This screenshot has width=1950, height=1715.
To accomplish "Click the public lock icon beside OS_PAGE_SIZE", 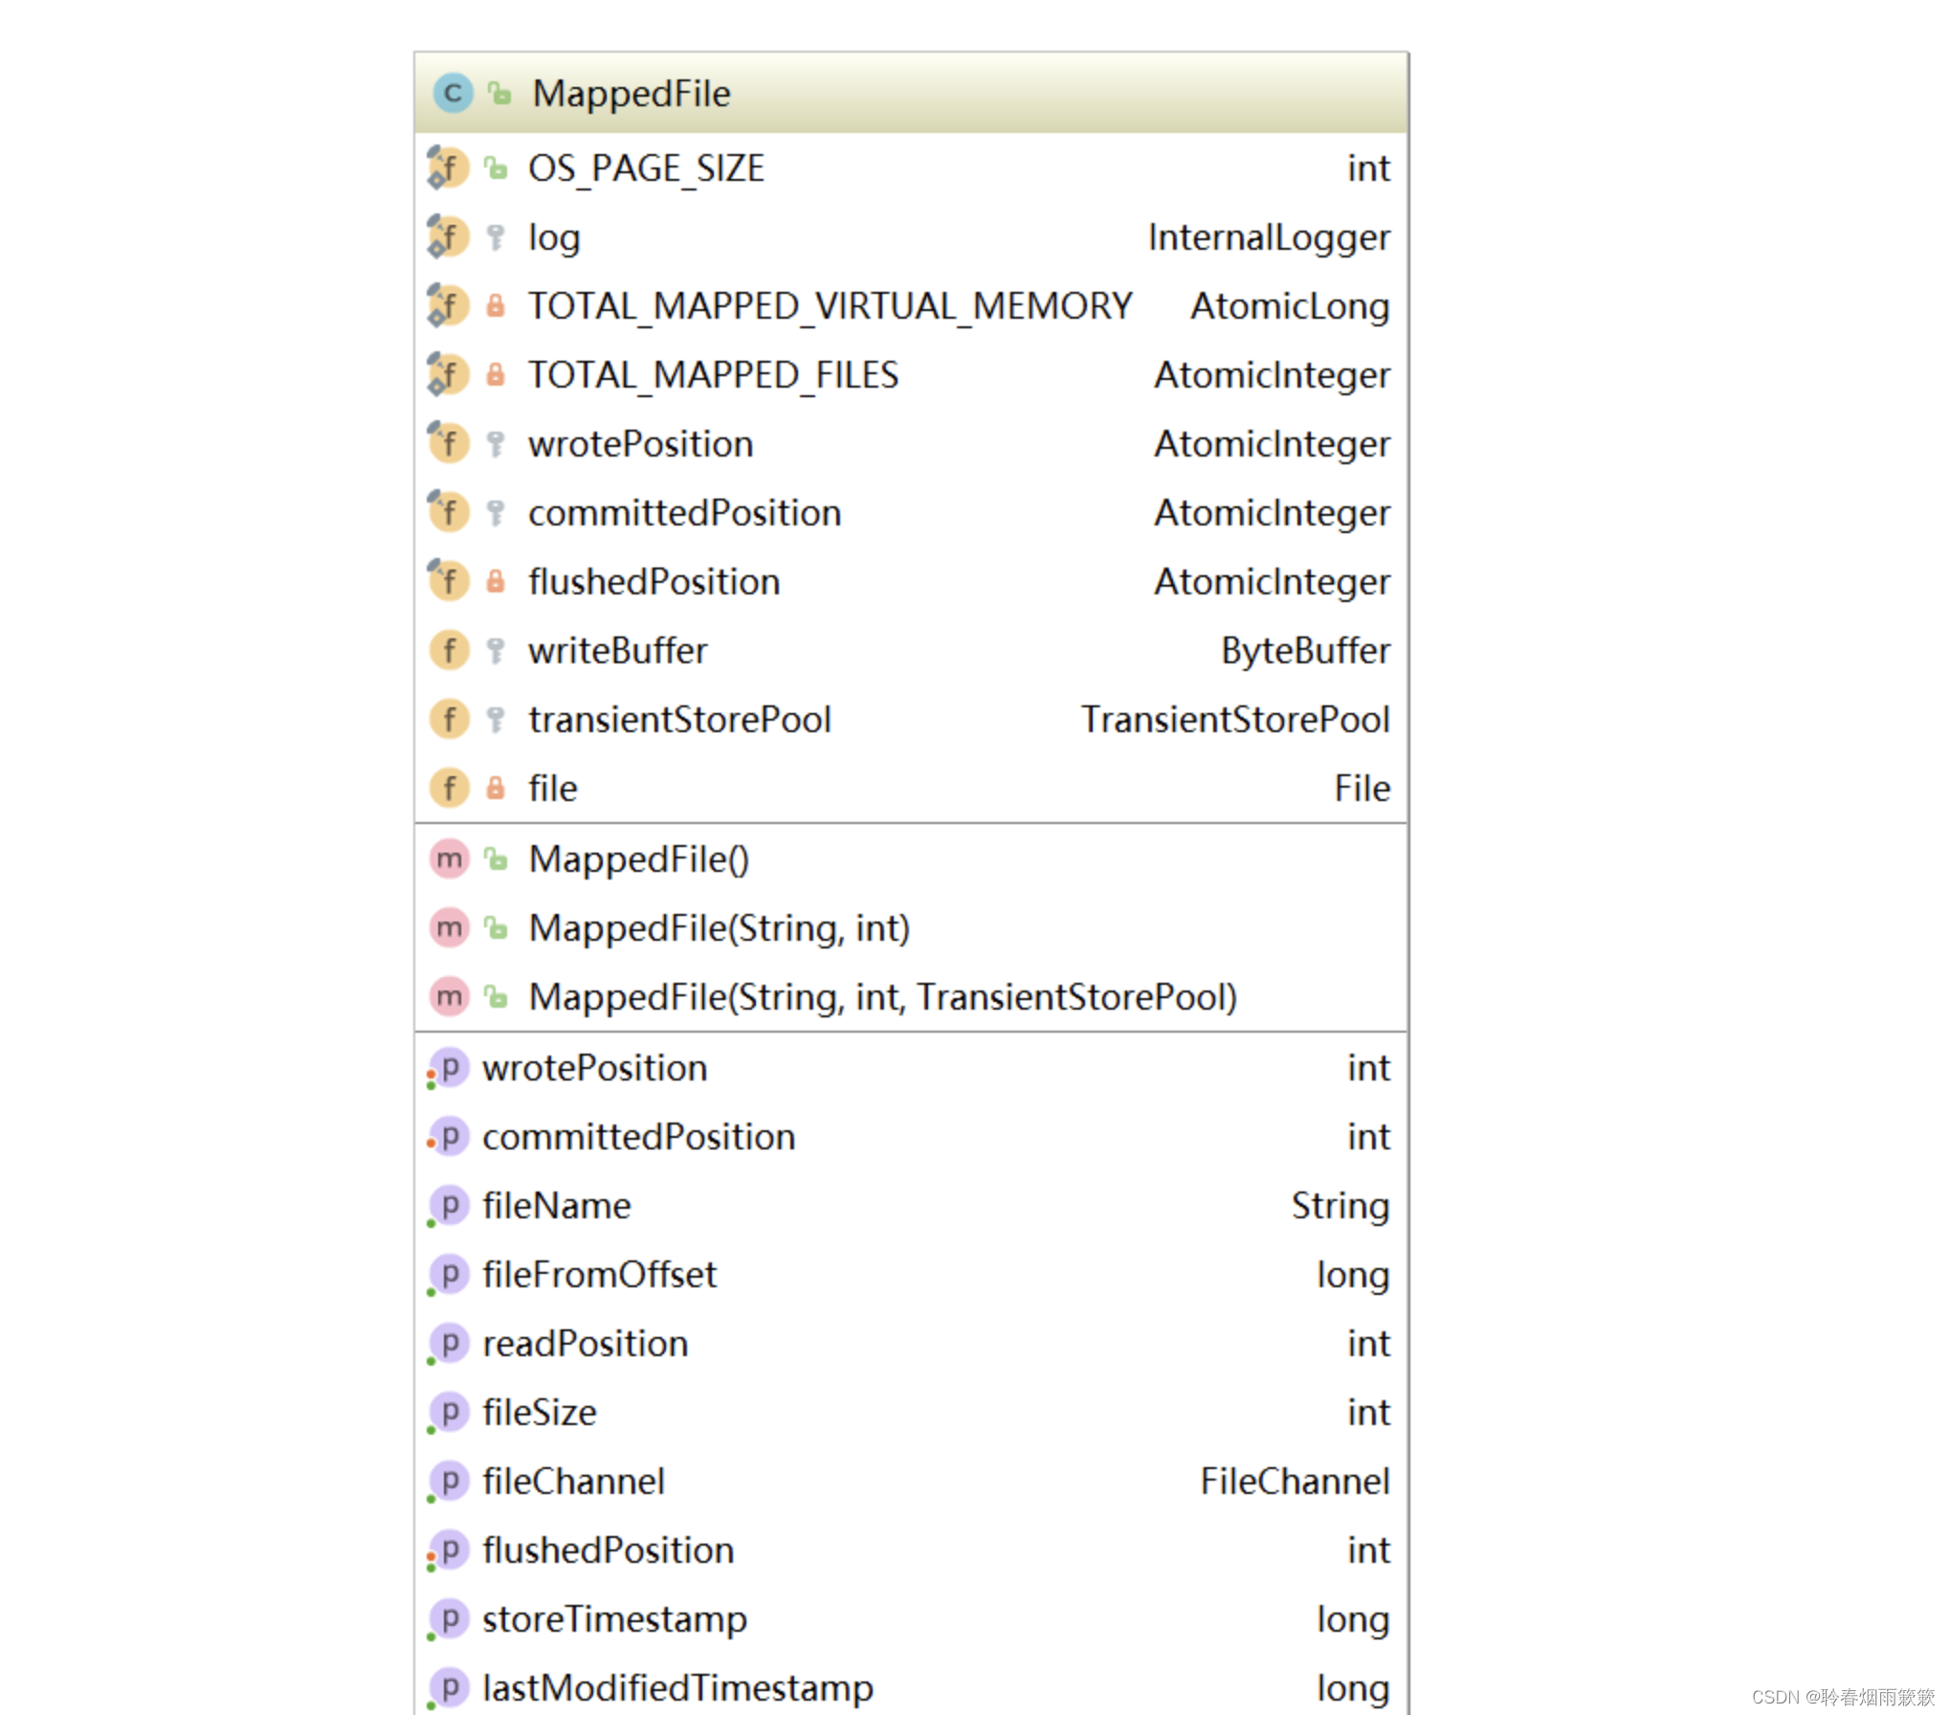I will [496, 168].
